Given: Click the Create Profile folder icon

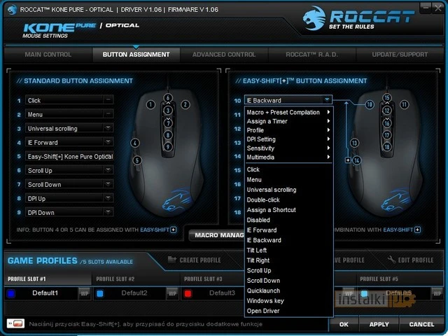Looking at the screenshot, I should (x=174, y=260).
